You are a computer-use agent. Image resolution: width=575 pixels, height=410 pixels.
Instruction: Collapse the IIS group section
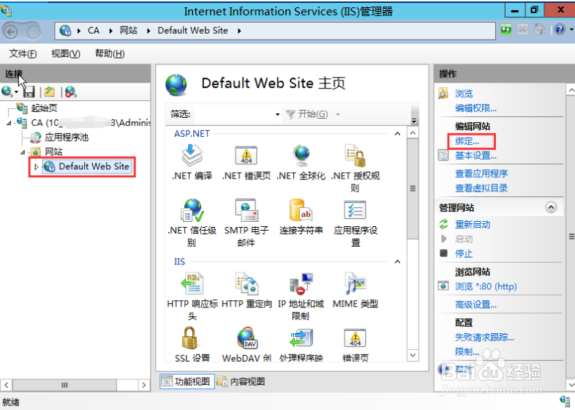click(x=397, y=261)
